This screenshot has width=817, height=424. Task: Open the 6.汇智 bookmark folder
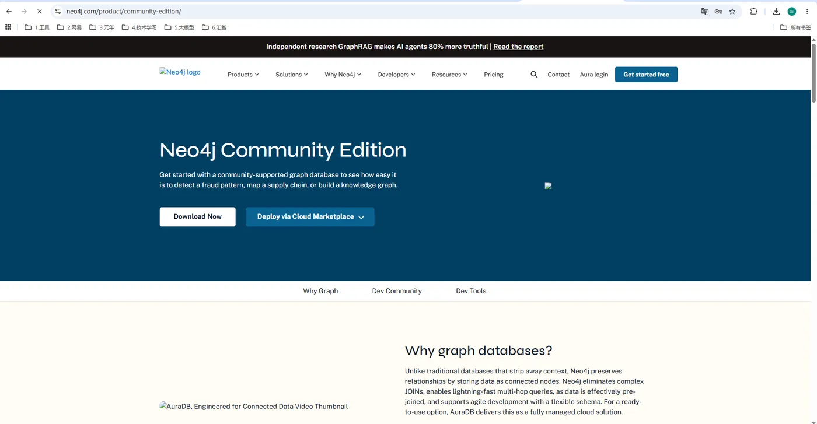click(214, 27)
